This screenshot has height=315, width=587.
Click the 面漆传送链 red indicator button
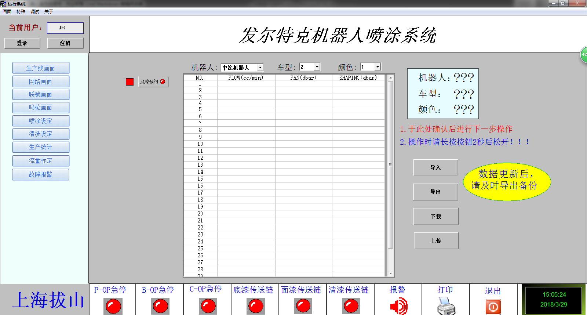303,306
